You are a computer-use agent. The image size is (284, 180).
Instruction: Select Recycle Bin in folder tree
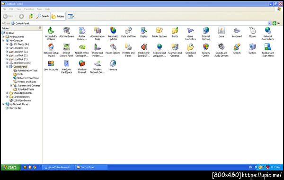point(15,108)
